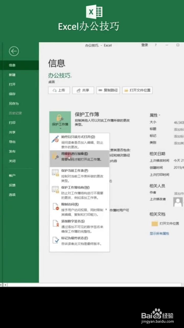
Task: Choose 限制访问 menu option
Action: pyautogui.click(x=79, y=209)
